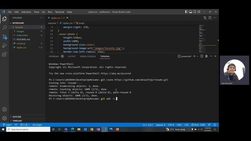Change indentation via Spaces: 4
This screenshot has height=141, width=251.
coord(160,125)
